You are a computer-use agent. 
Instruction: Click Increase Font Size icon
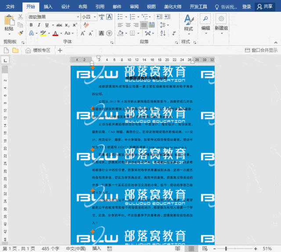tap(83, 33)
